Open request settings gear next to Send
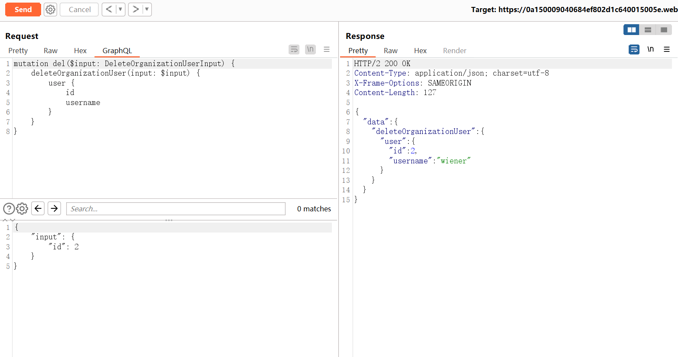Screen dimensions: 678x357 (51, 10)
